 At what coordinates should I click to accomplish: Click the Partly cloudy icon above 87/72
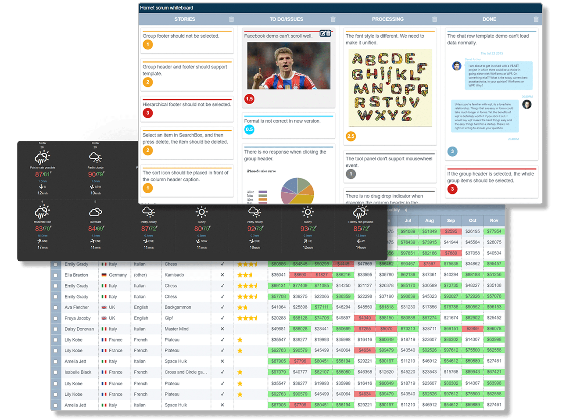[x=148, y=212]
